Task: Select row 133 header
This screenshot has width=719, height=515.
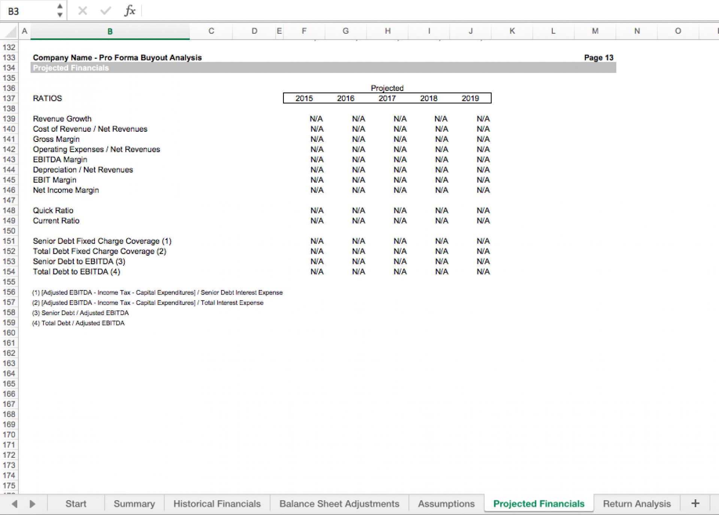Action: 9,58
